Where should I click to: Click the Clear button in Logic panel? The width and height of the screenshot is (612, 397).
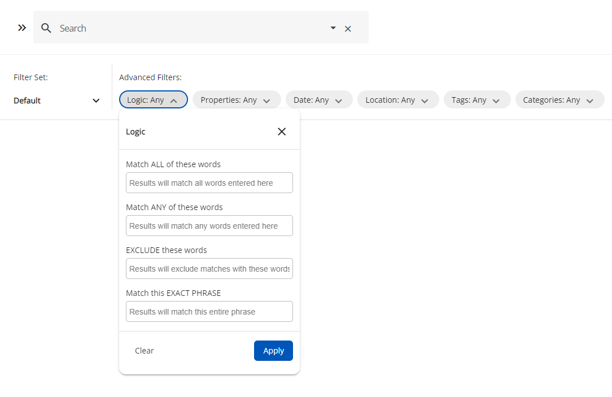[144, 351]
